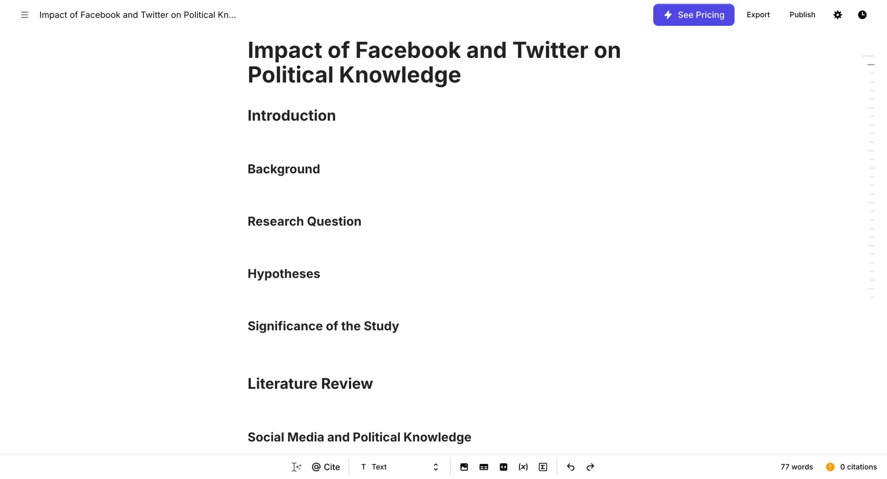Open the version history clock icon
The image size is (887, 479).
click(862, 15)
